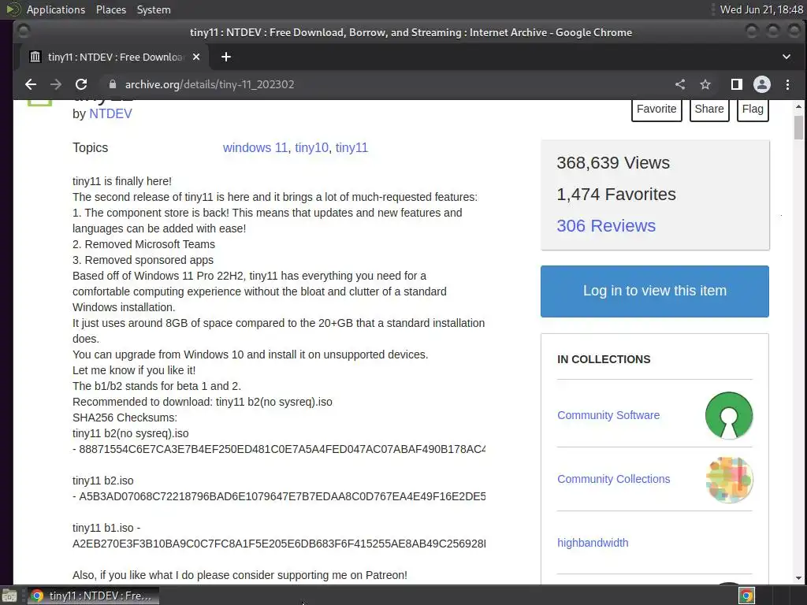Open the Chrome profile avatar menu
The height and width of the screenshot is (605, 807).
click(762, 84)
